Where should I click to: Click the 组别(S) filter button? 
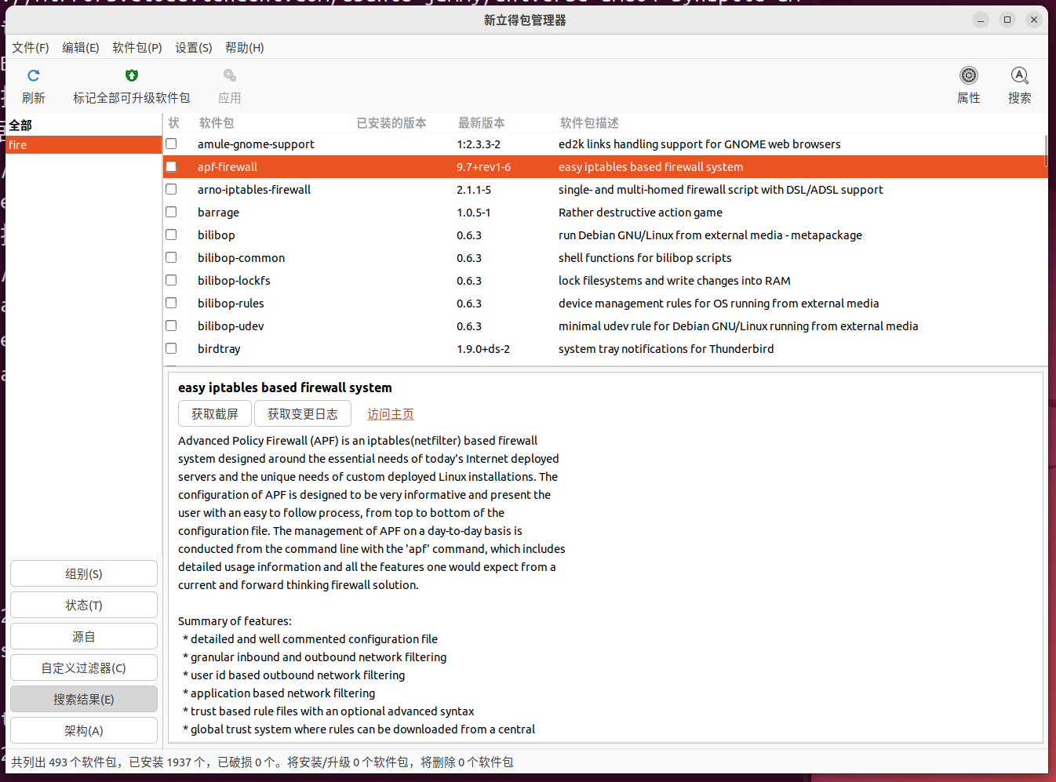point(84,573)
